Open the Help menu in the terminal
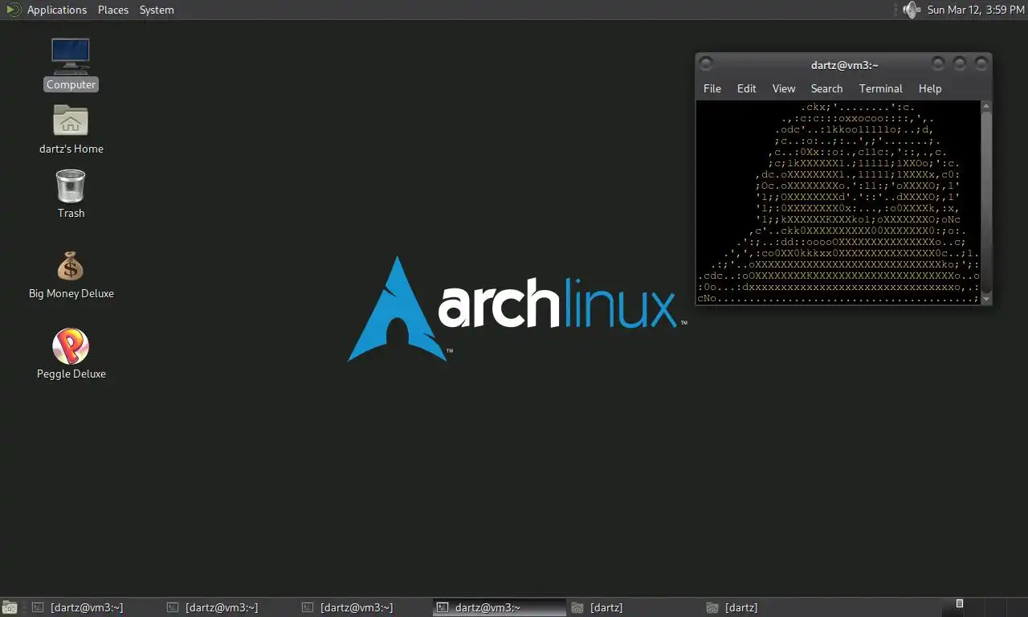 [929, 88]
